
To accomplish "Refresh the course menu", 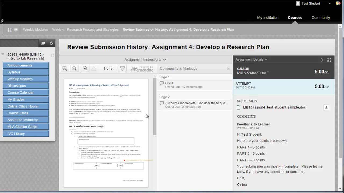I will click(x=51, y=43).
